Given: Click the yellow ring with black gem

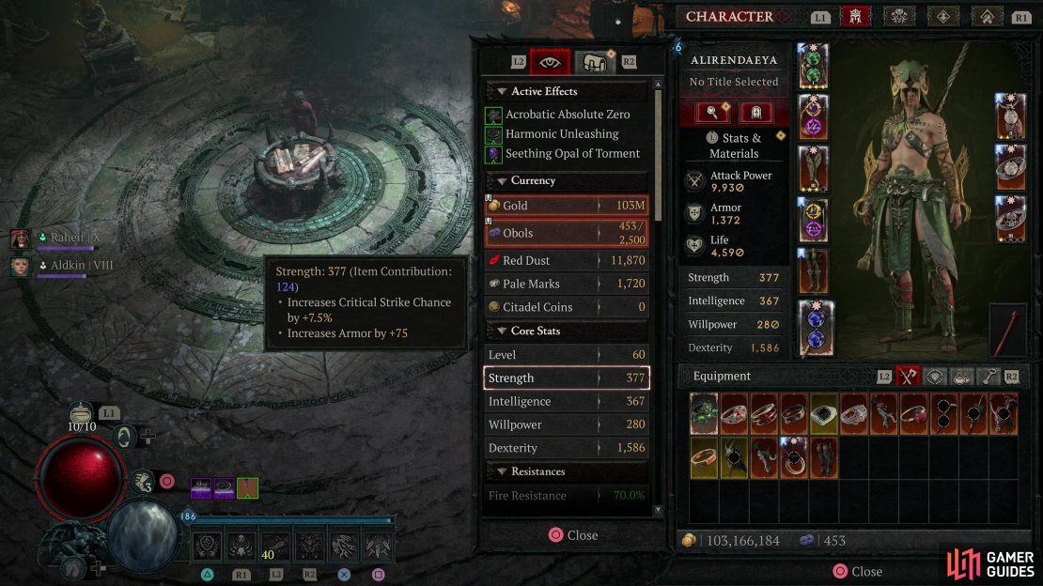Looking at the screenshot, I should tap(823, 414).
